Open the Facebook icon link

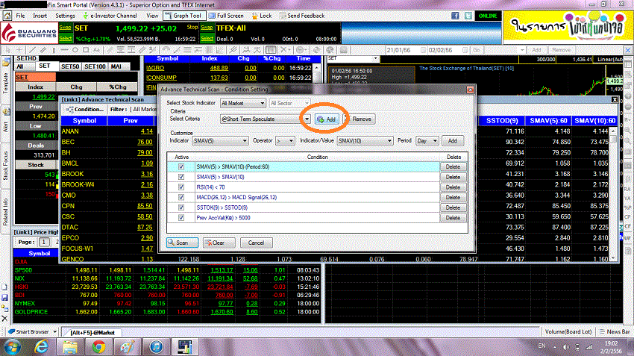(455, 16)
